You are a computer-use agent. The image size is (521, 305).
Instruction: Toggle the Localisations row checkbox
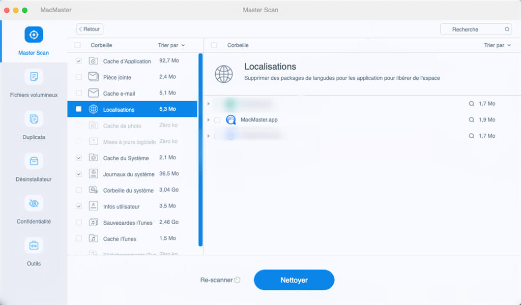(78, 109)
